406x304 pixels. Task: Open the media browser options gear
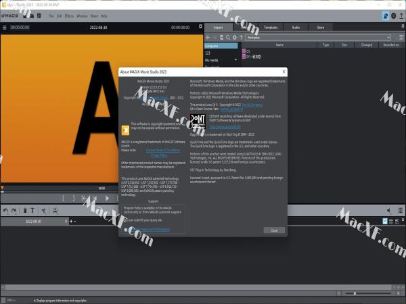coord(235,37)
